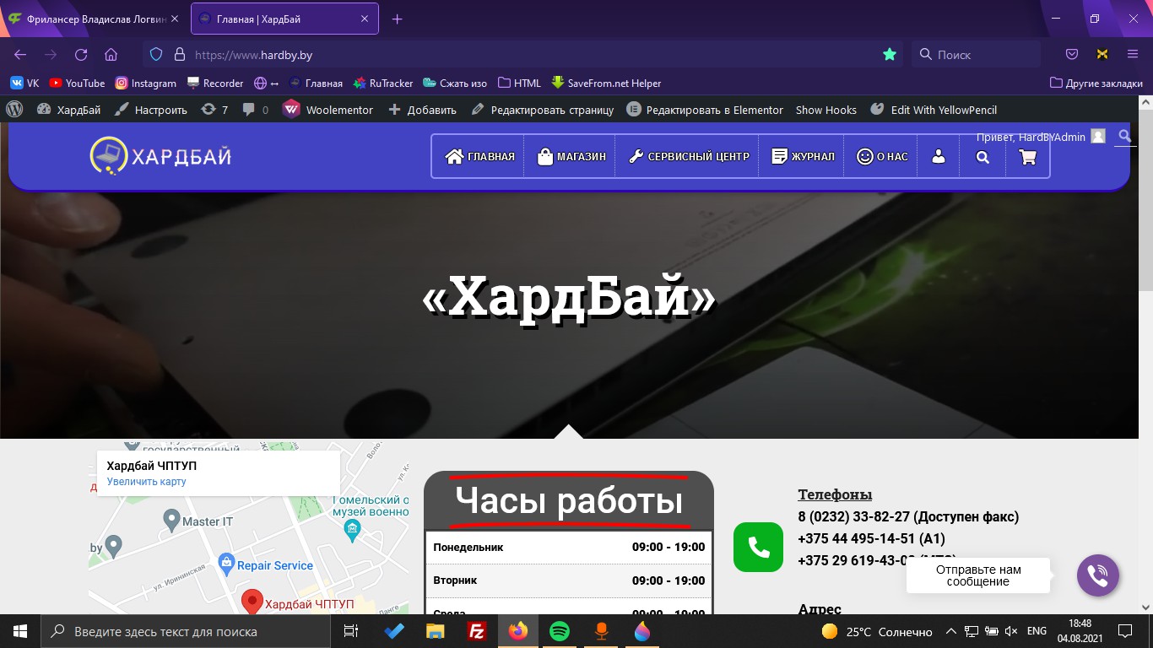Click the admin bar search magnifier icon
Image resolution: width=1153 pixels, height=648 pixels.
coord(1124,136)
